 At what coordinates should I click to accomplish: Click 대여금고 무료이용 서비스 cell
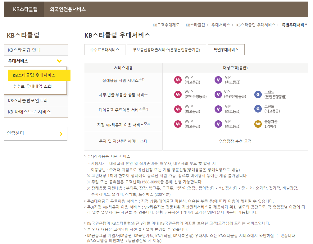(x=123, y=110)
